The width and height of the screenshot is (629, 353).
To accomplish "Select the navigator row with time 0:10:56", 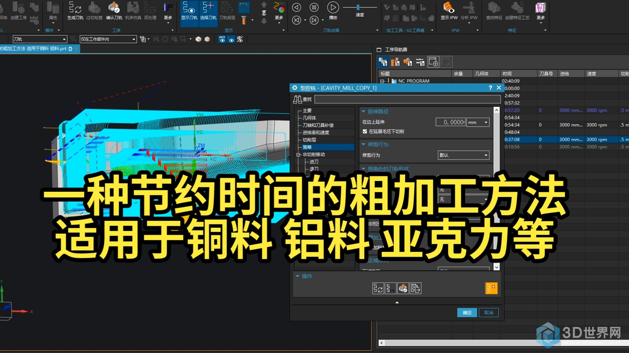I will click(566, 147).
